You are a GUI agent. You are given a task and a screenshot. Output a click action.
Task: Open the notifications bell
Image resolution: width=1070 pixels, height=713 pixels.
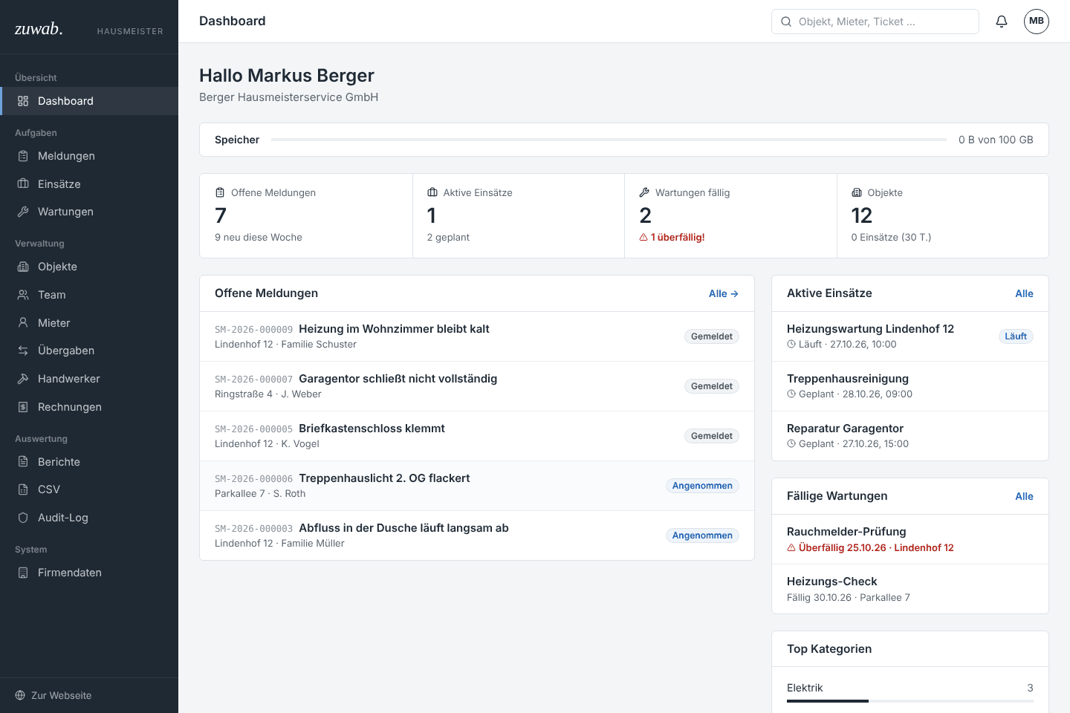click(1002, 22)
